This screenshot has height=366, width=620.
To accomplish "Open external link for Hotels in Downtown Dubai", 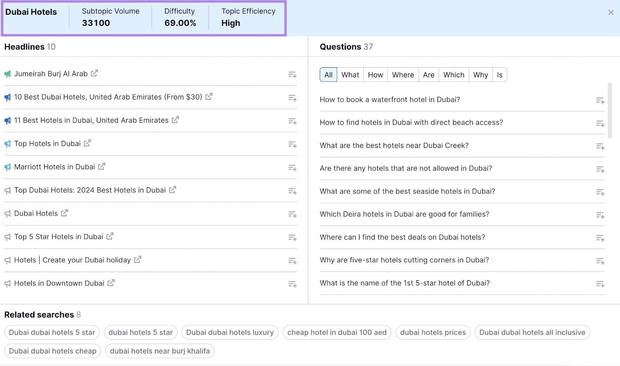I will 110,283.
